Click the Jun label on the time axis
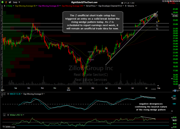 click(x=132, y=88)
